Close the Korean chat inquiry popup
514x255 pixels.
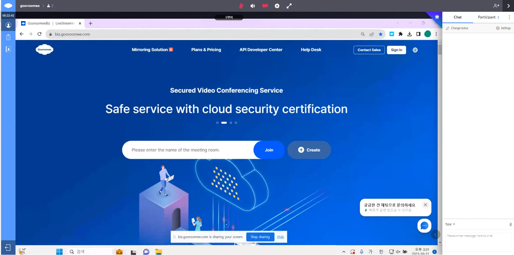(425, 205)
